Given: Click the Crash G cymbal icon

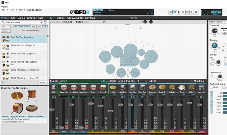Looking at the screenshot, I should 152,87.
